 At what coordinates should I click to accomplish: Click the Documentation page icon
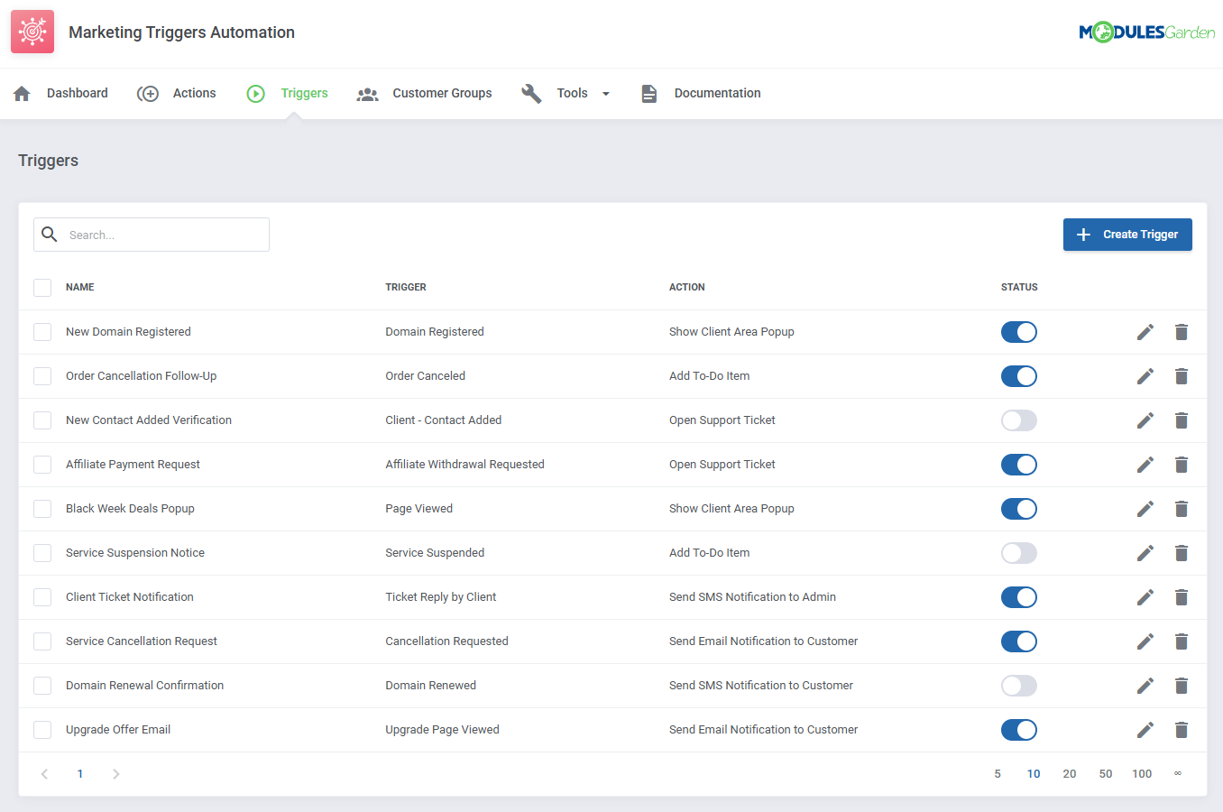(648, 92)
